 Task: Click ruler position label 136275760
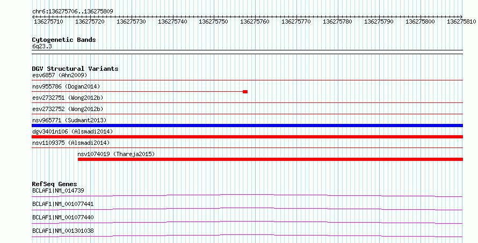click(255, 21)
